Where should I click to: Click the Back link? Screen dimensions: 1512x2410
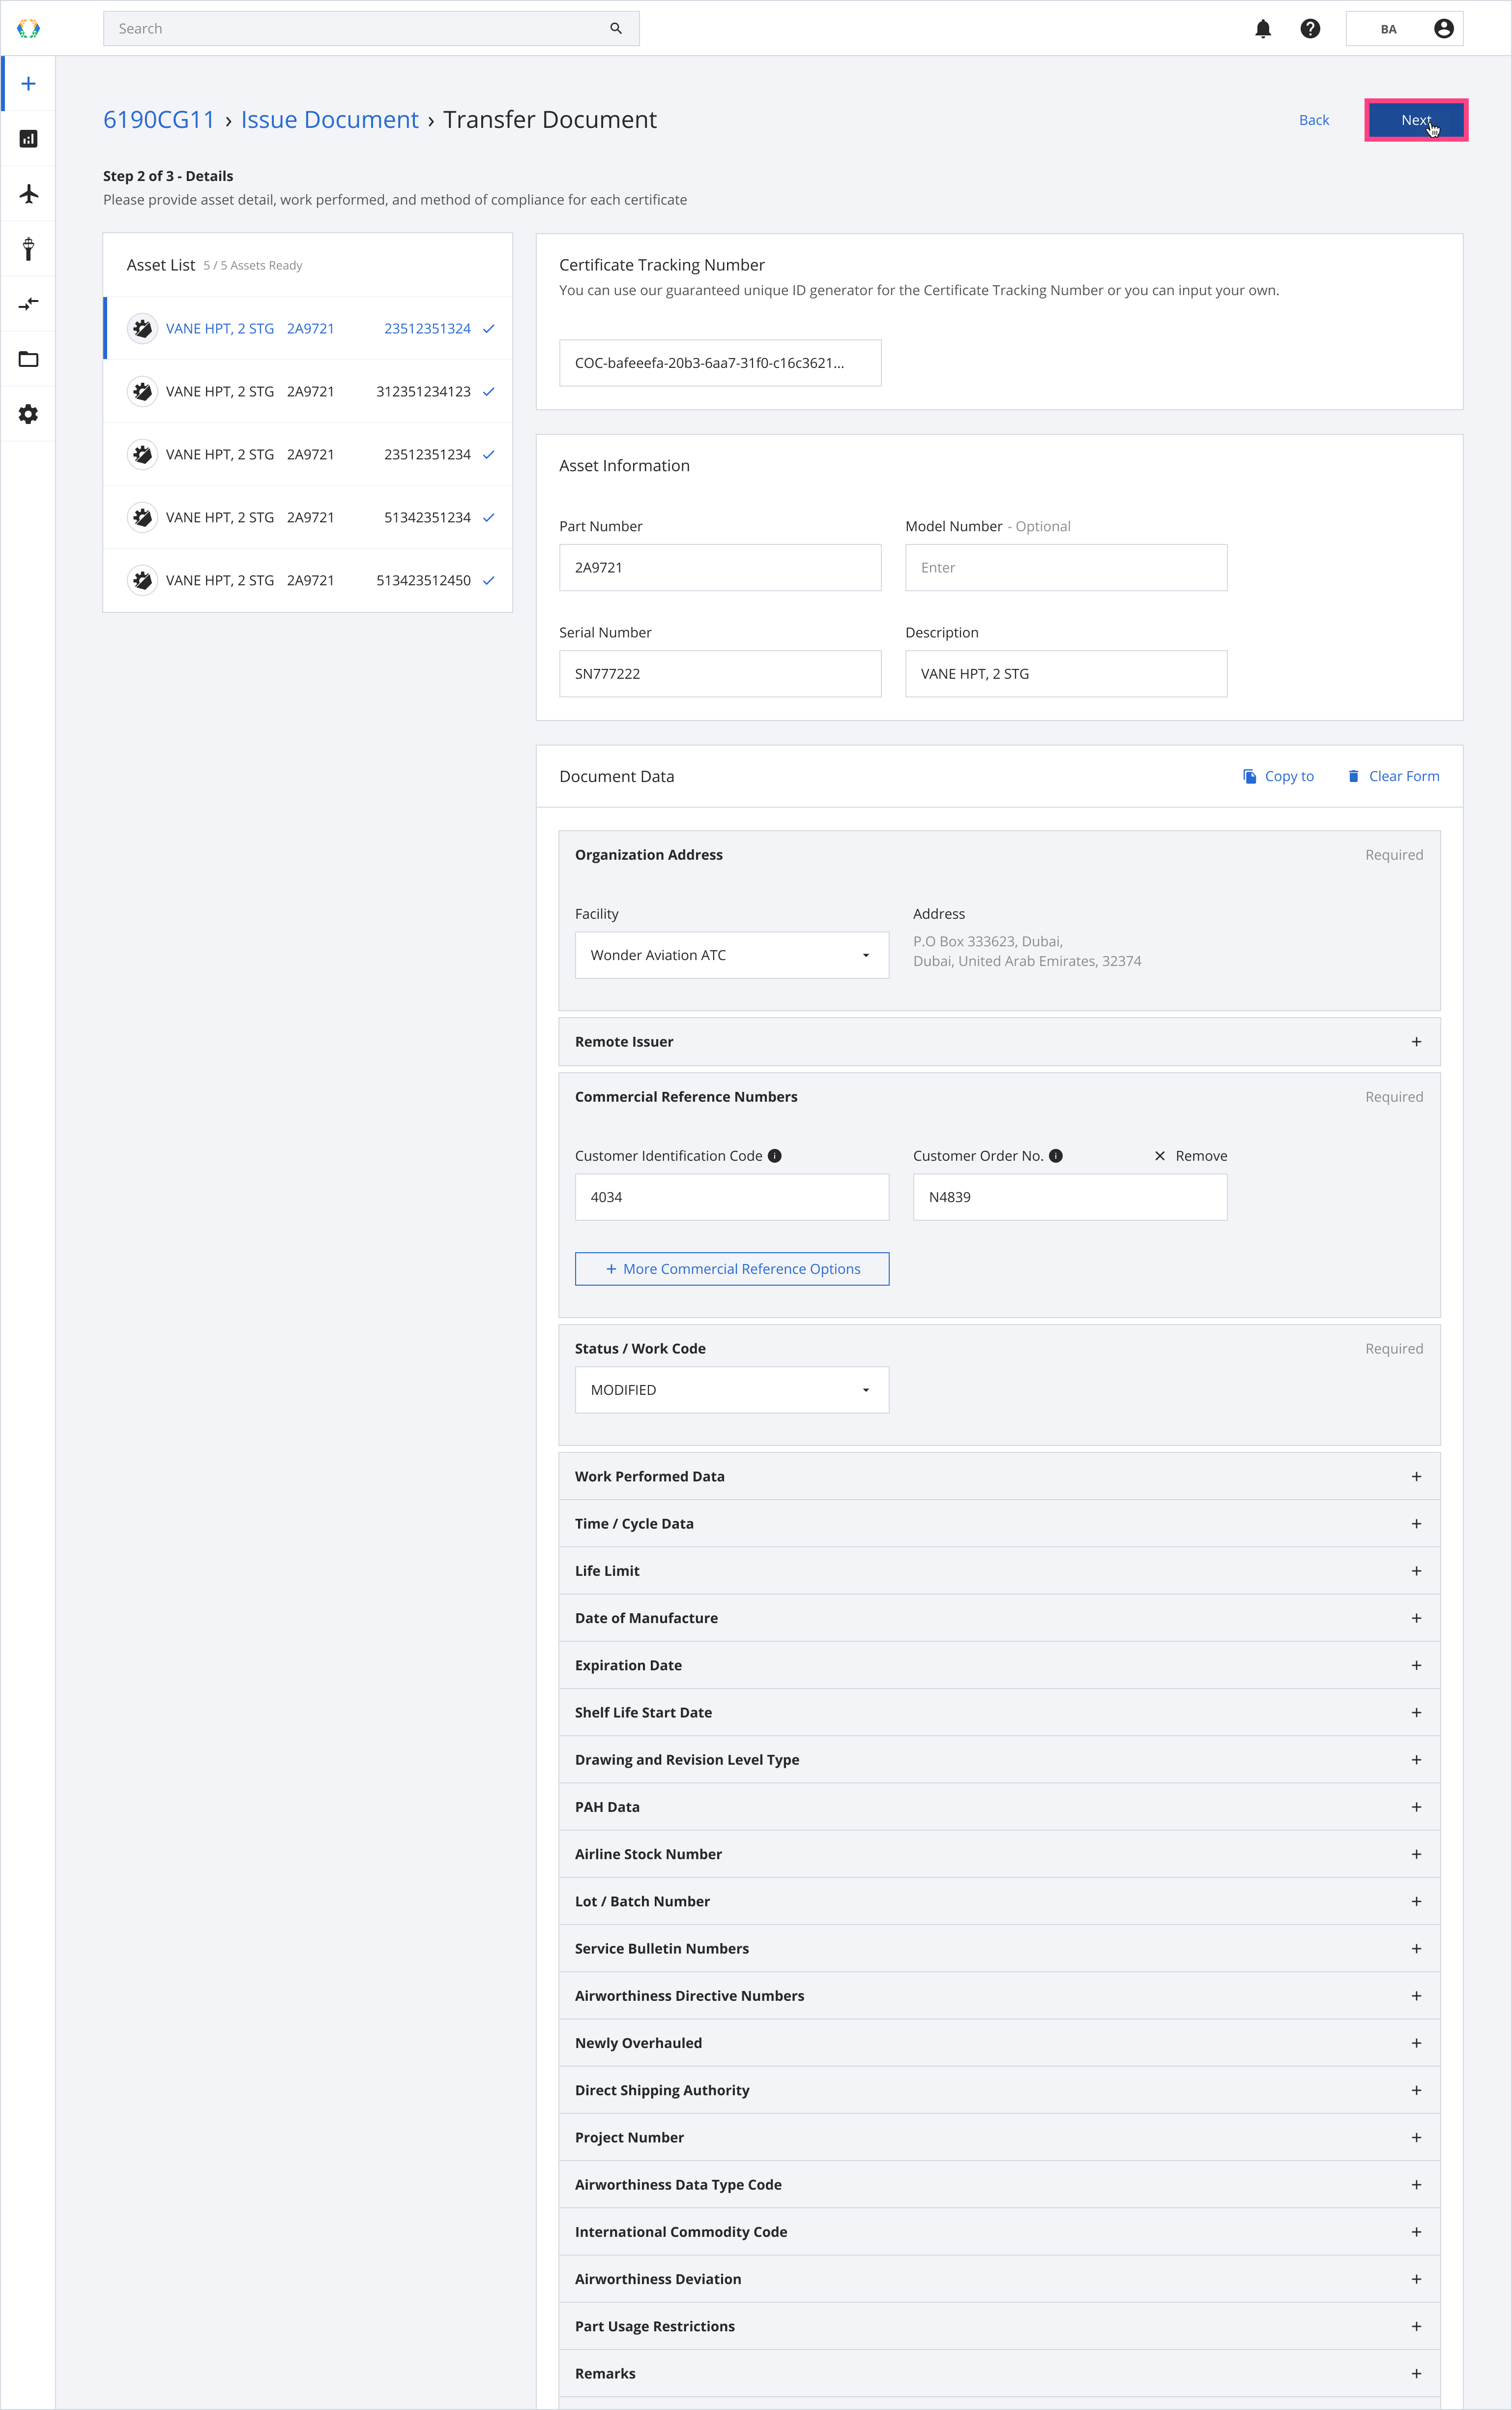point(1313,120)
